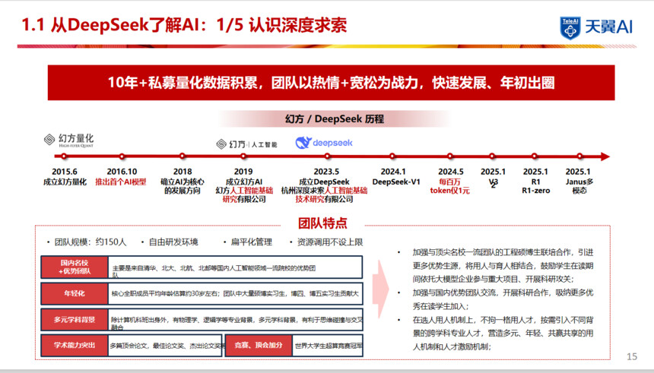Click the red 竞赛、顶会加分 label box

point(259,346)
